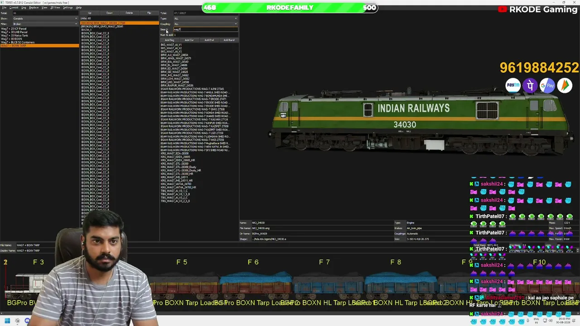The width and height of the screenshot is (580, 326).
Task: Select BSAM WAG-7 AJNI 27345 engine
Action: pyautogui.click(x=192, y=89)
